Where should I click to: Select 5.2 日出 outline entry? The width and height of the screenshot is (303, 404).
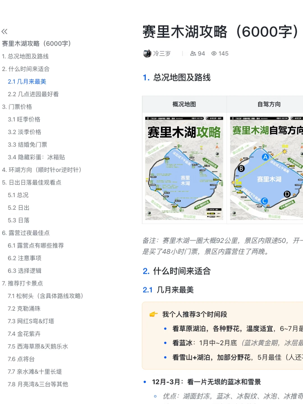(19, 208)
